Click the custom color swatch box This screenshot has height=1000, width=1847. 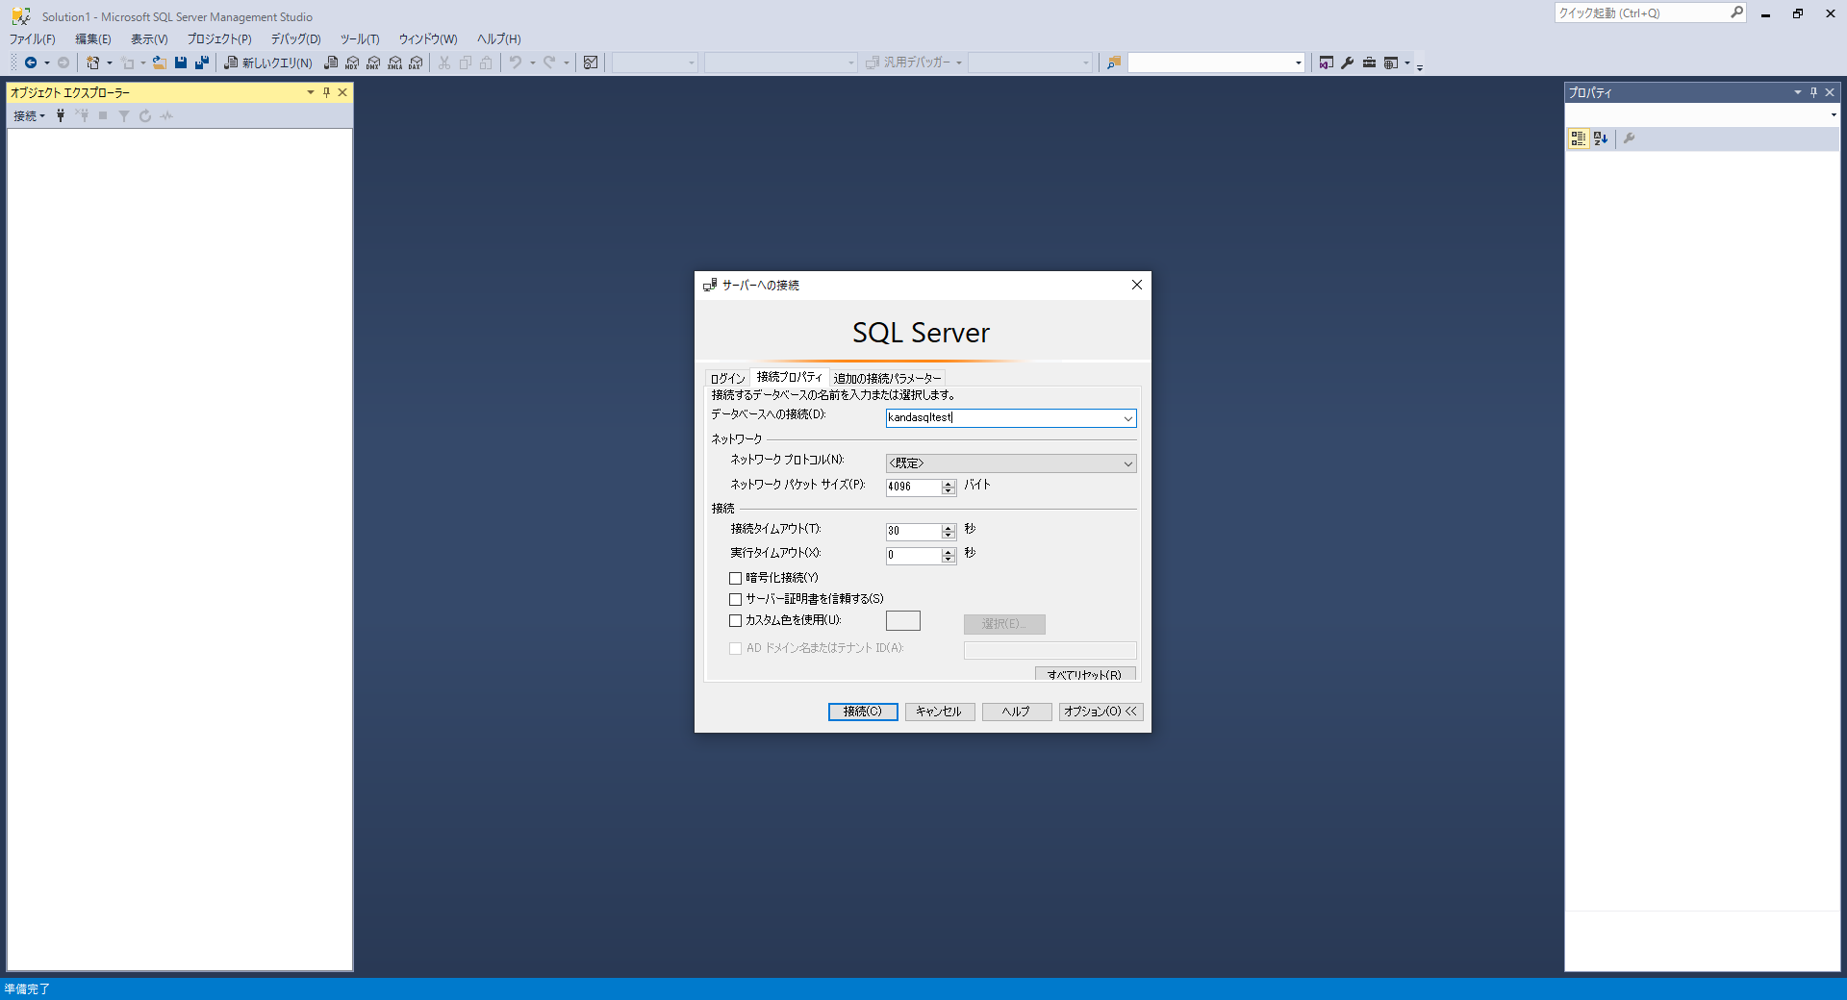pos(902,621)
